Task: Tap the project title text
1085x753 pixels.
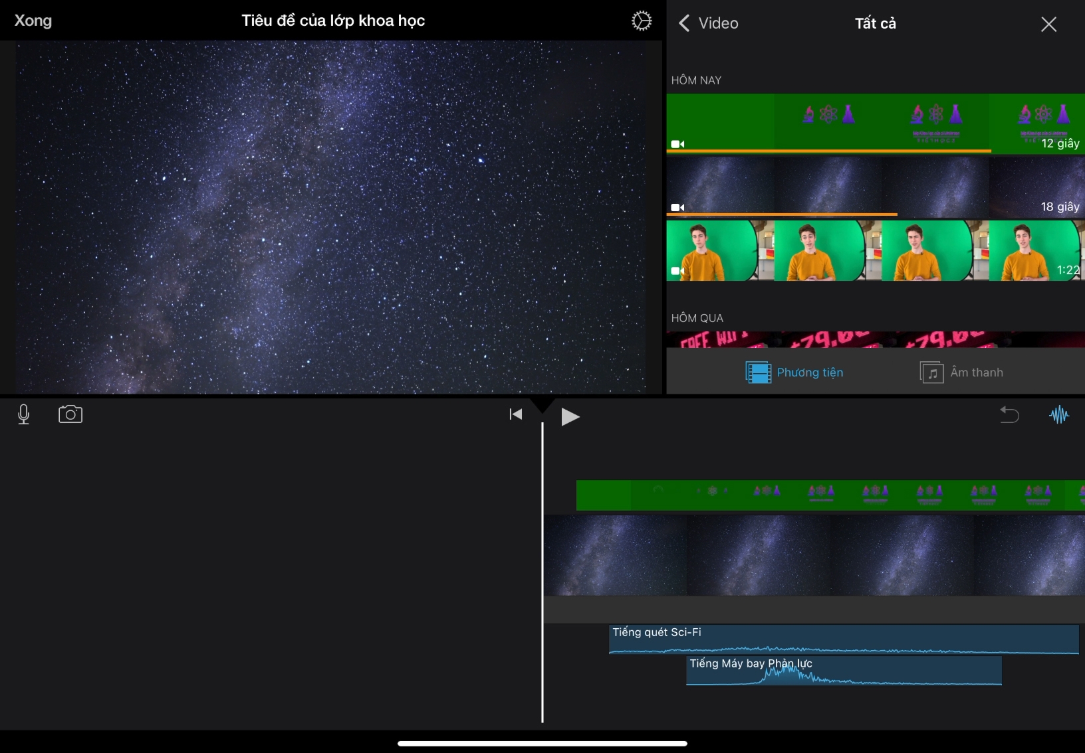Action: tap(333, 21)
